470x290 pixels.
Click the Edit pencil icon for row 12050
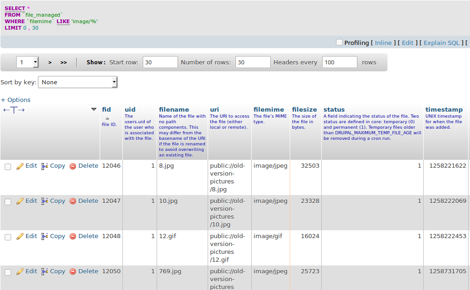[20, 271]
